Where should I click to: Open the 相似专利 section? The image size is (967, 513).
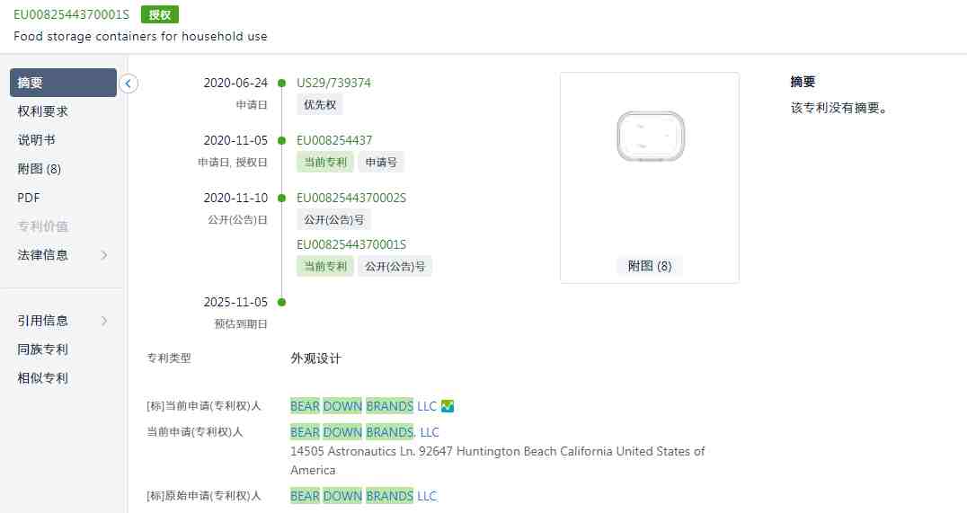(42, 378)
